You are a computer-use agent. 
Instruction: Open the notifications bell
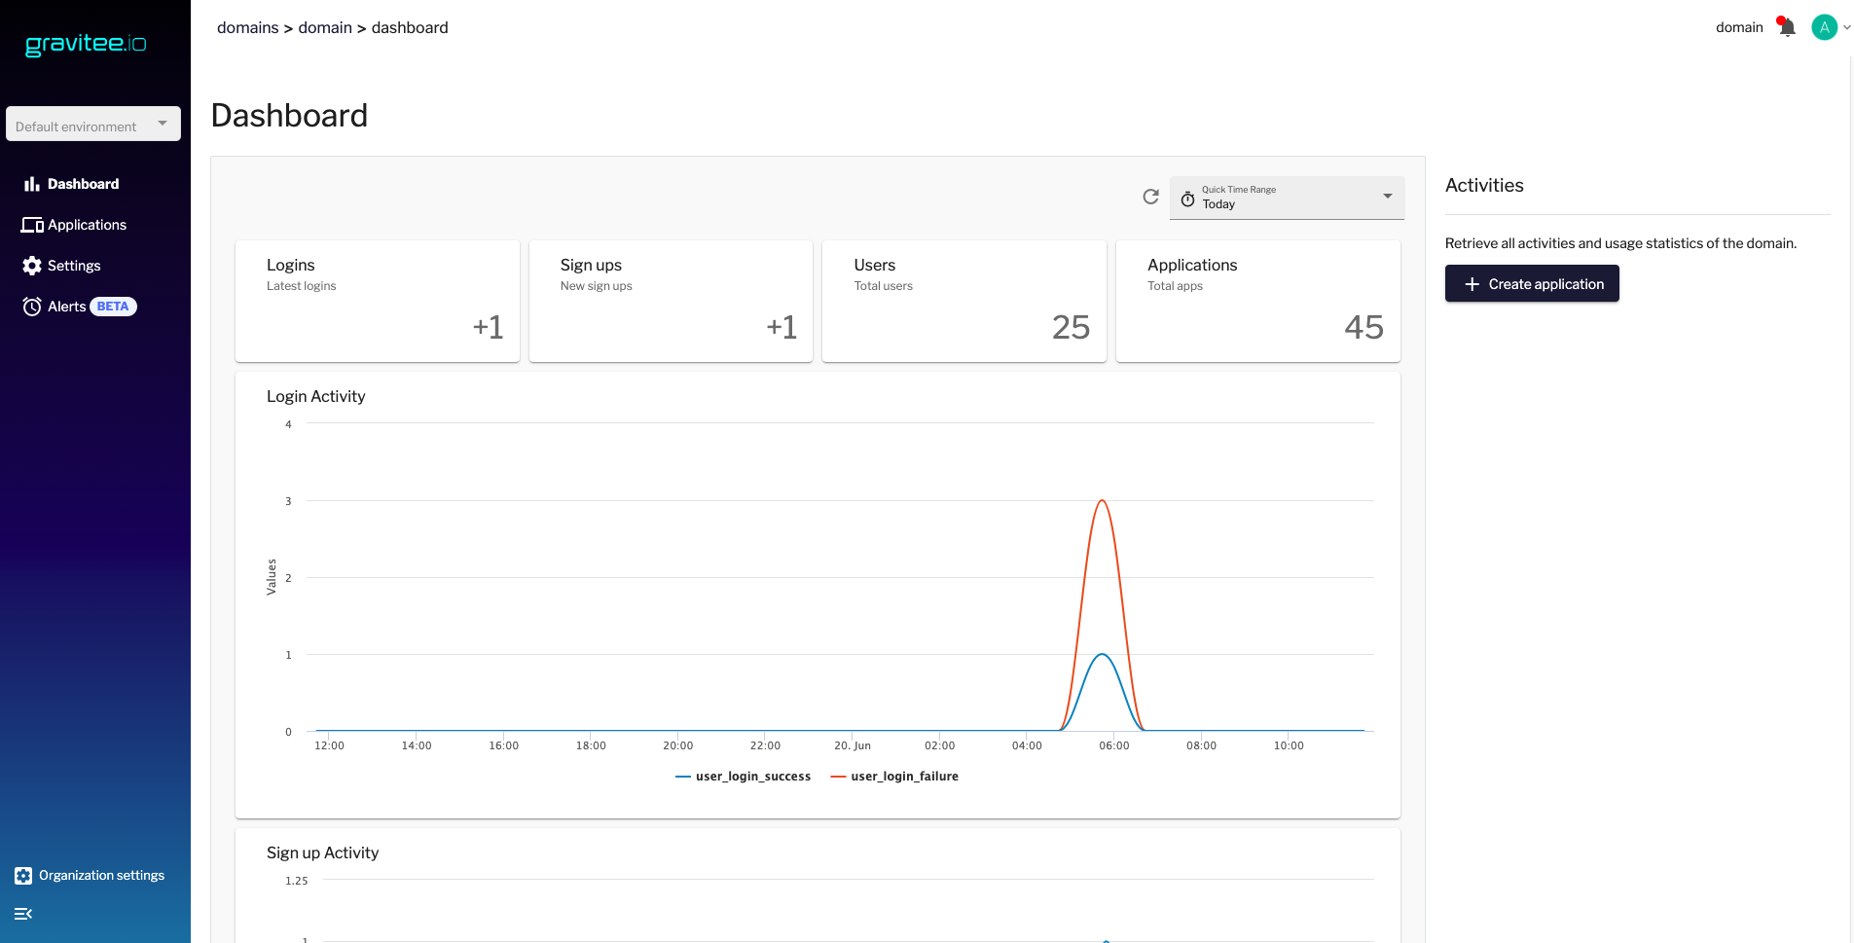pyautogui.click(x=1786, y=27)
